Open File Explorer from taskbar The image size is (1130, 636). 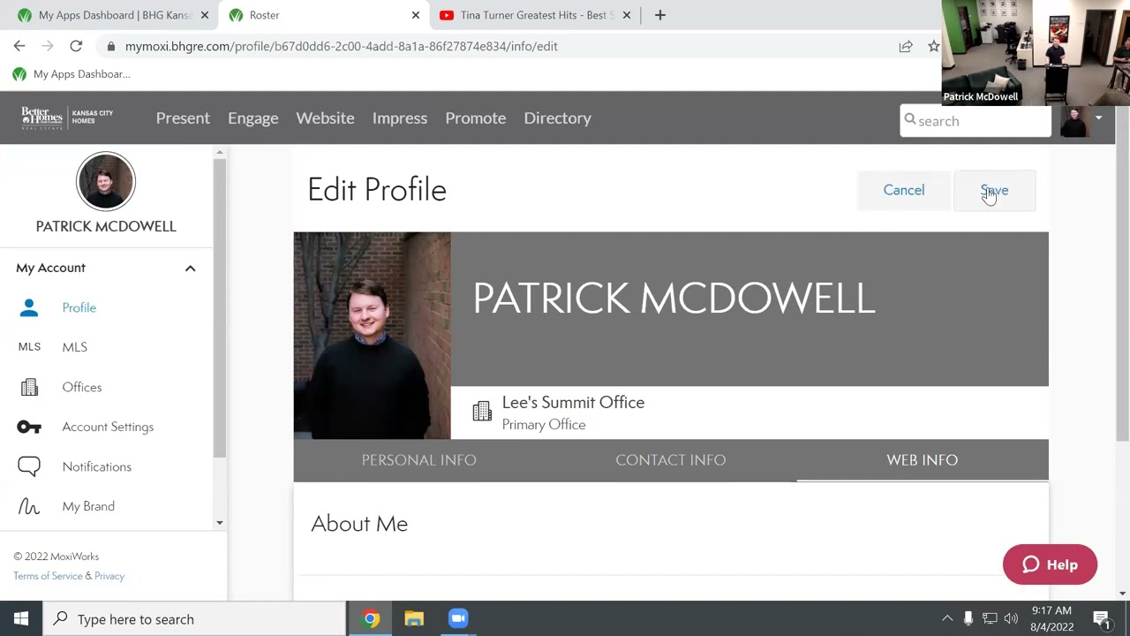click(x=414, y=619)
